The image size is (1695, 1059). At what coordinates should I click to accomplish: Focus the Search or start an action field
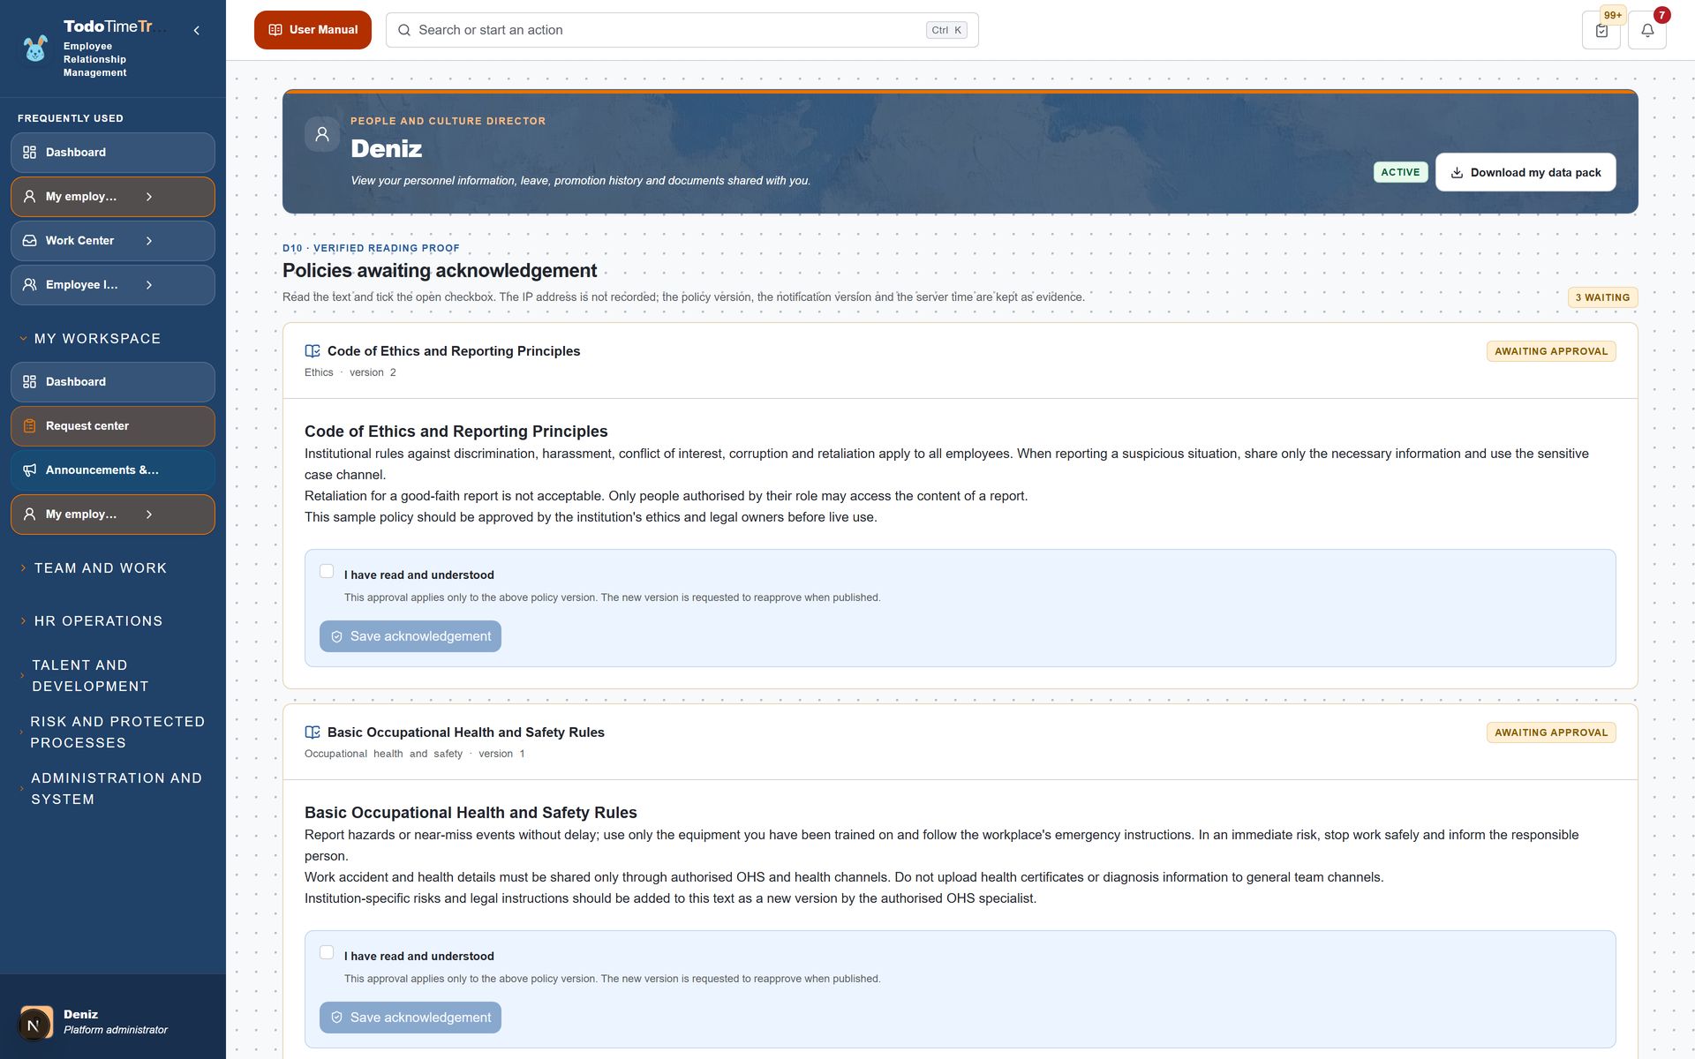point(682,30)
